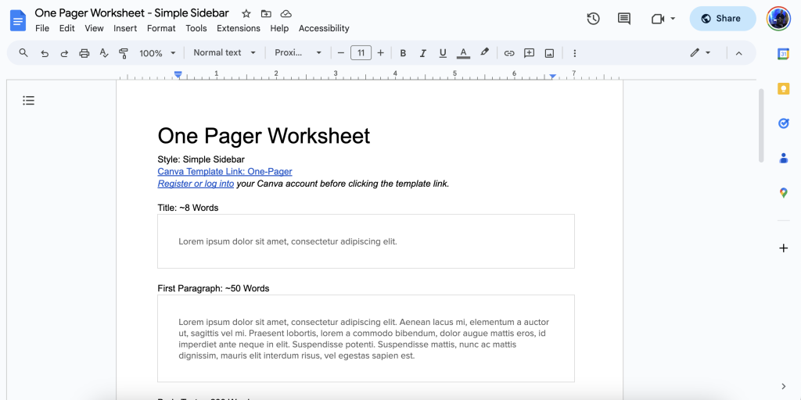801x400 pixels.
Task: Star this document
Action: (x=246, y=14)
